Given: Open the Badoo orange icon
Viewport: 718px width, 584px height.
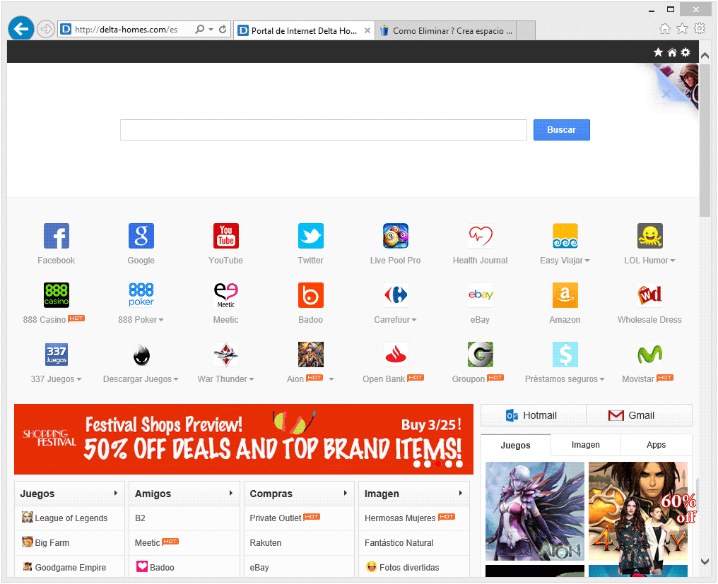Looking at the screenshot, I should 310,294.
